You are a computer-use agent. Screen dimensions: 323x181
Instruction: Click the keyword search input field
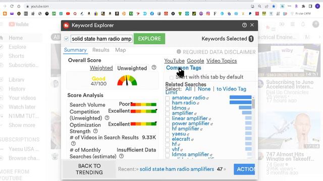point(101,39)
